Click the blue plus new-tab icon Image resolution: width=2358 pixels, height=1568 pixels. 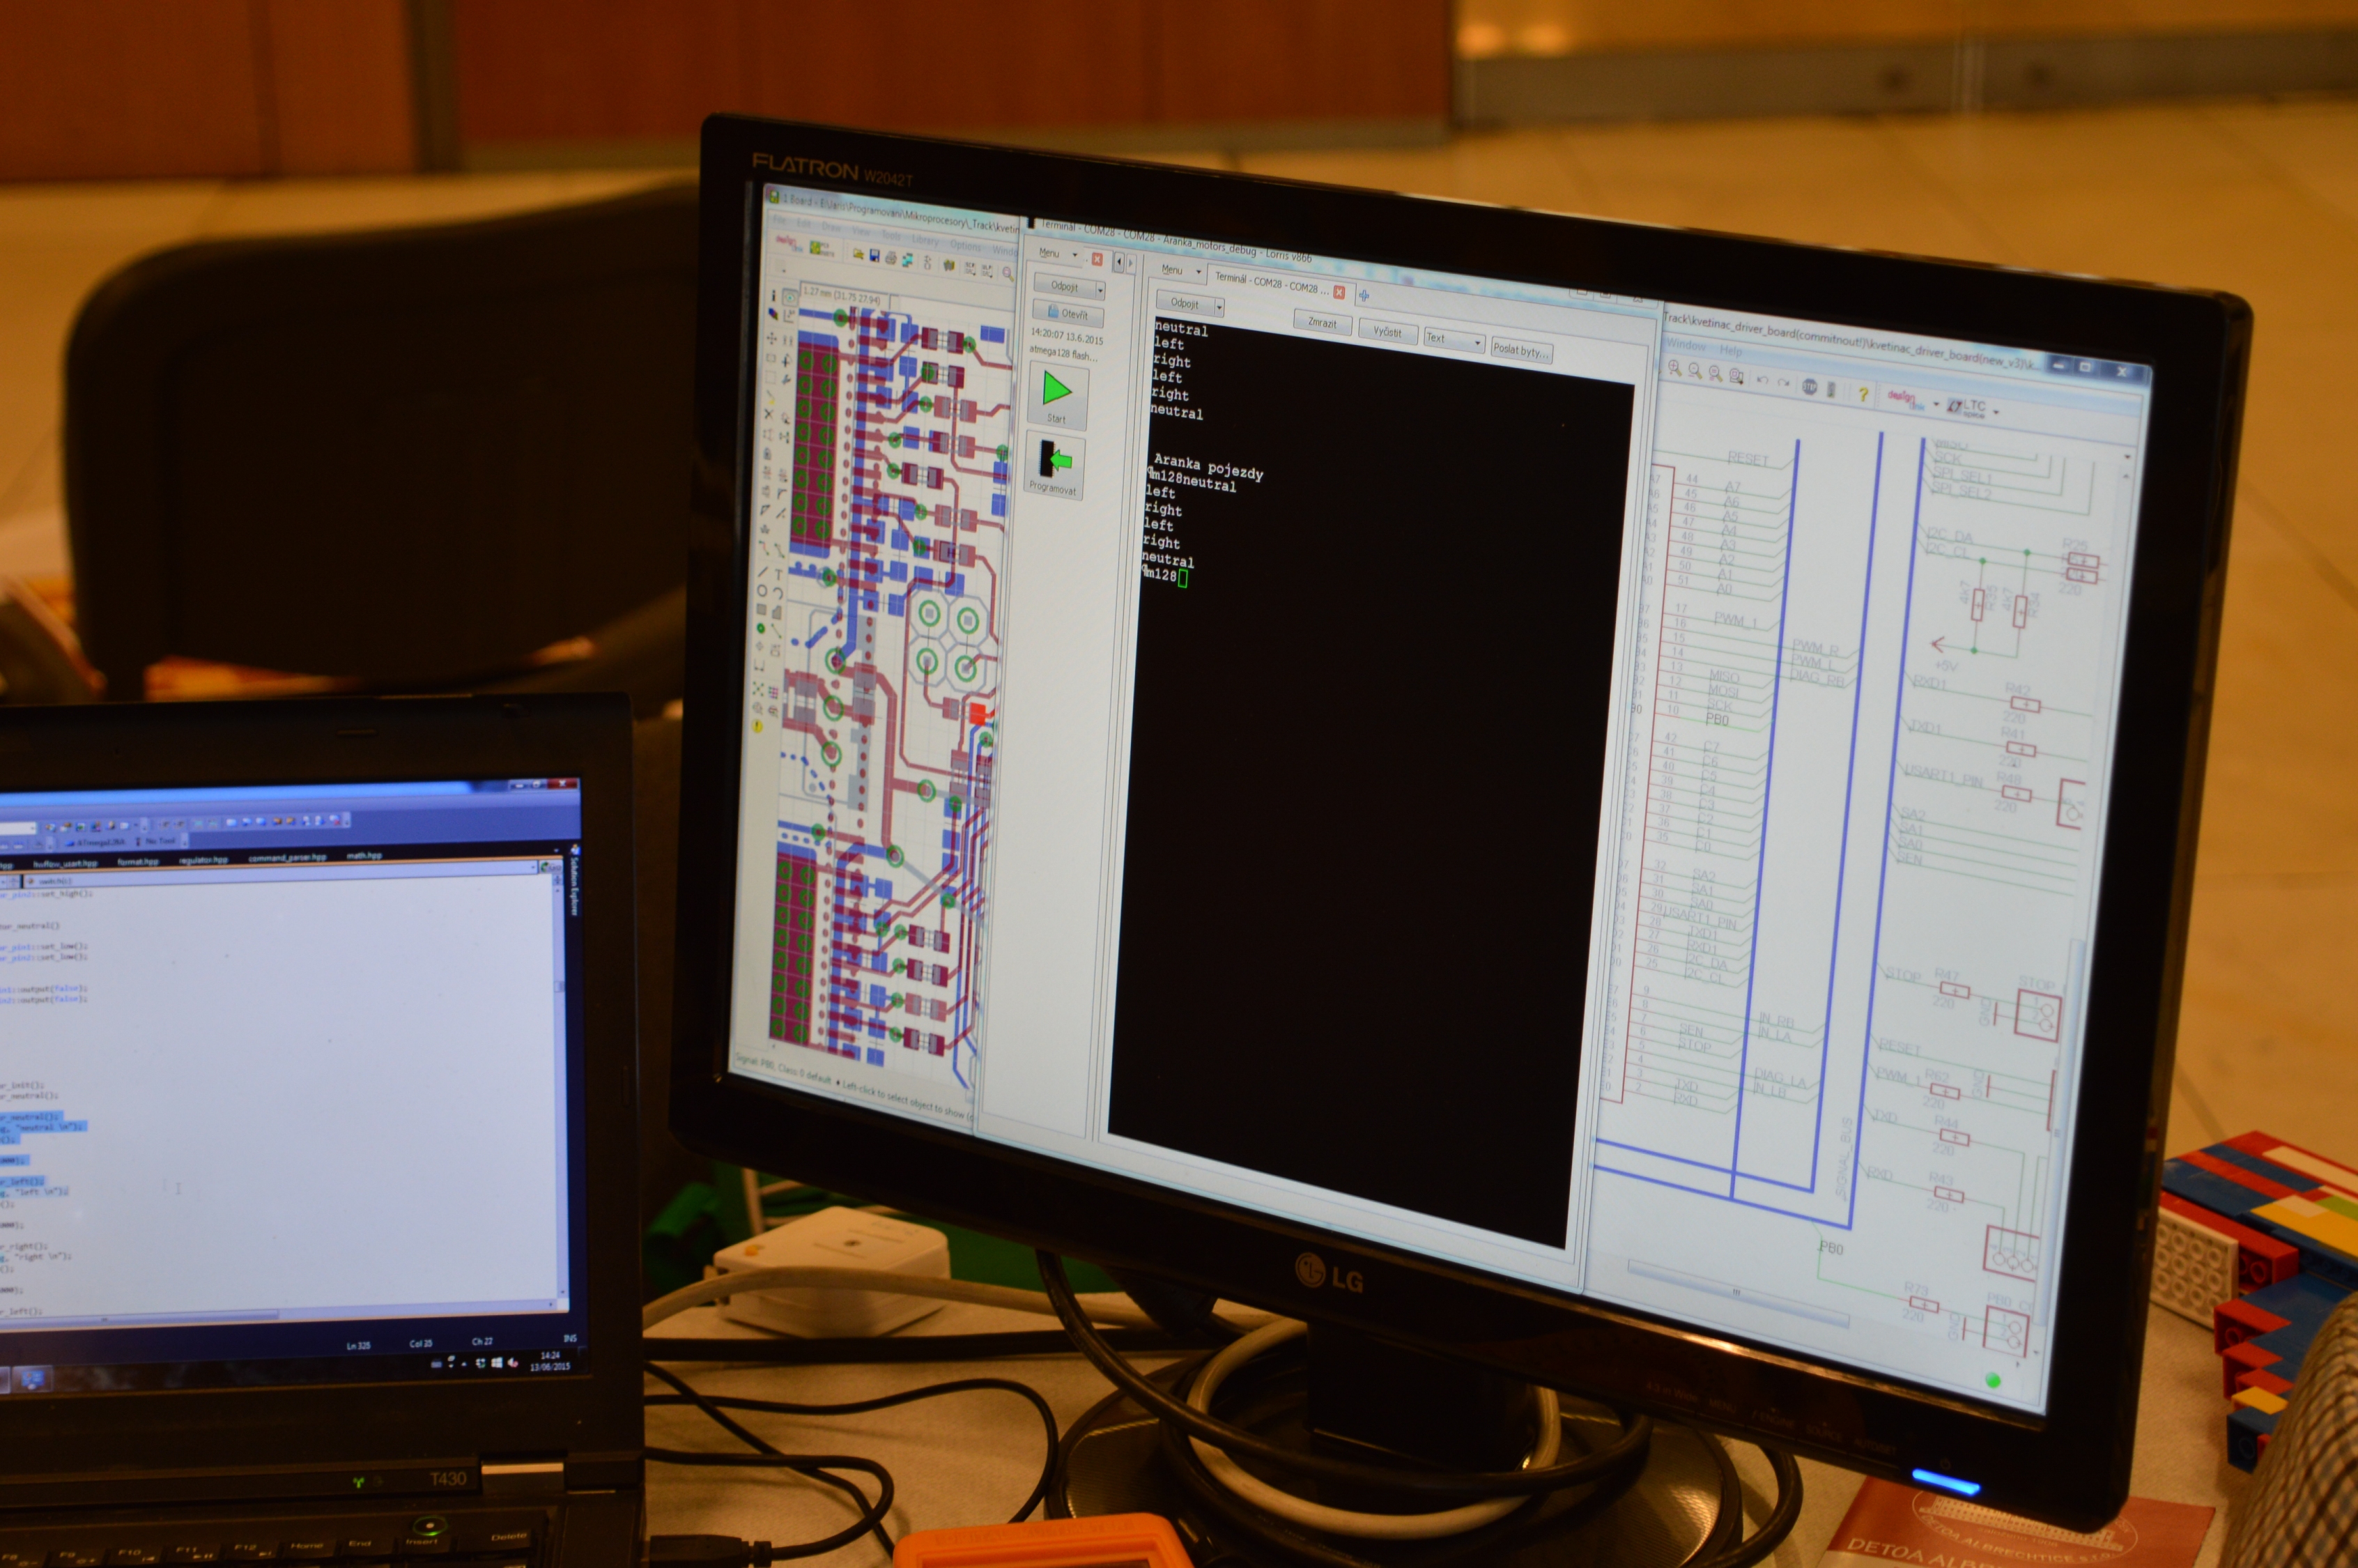coord(1364,295)
